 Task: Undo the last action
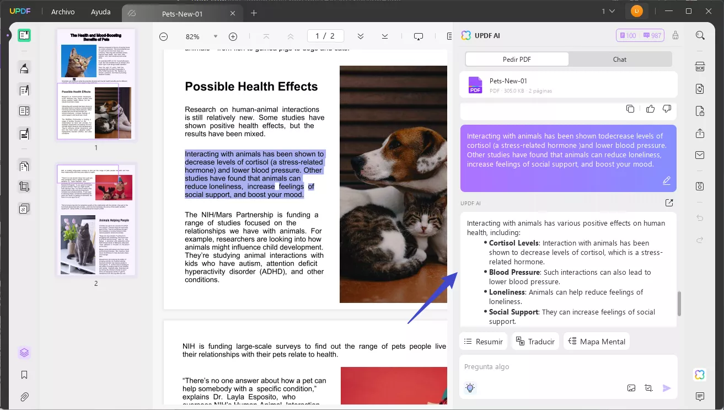[x=700, y=218]
